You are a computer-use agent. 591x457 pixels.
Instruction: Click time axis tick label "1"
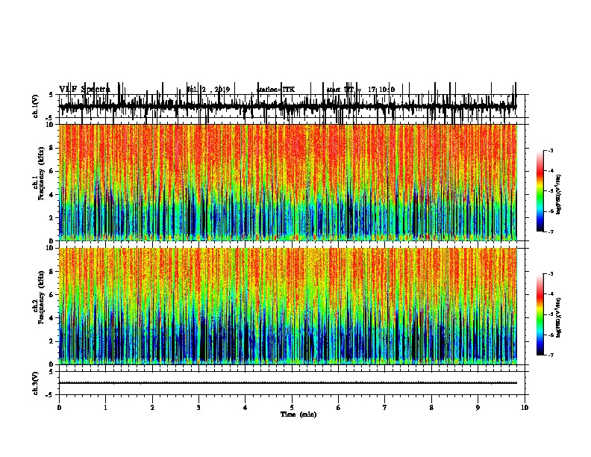tap(105, 408)
